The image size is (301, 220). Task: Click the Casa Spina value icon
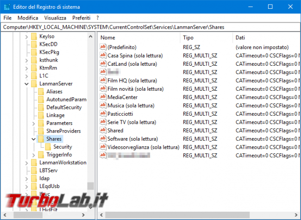tap(103, 56)
